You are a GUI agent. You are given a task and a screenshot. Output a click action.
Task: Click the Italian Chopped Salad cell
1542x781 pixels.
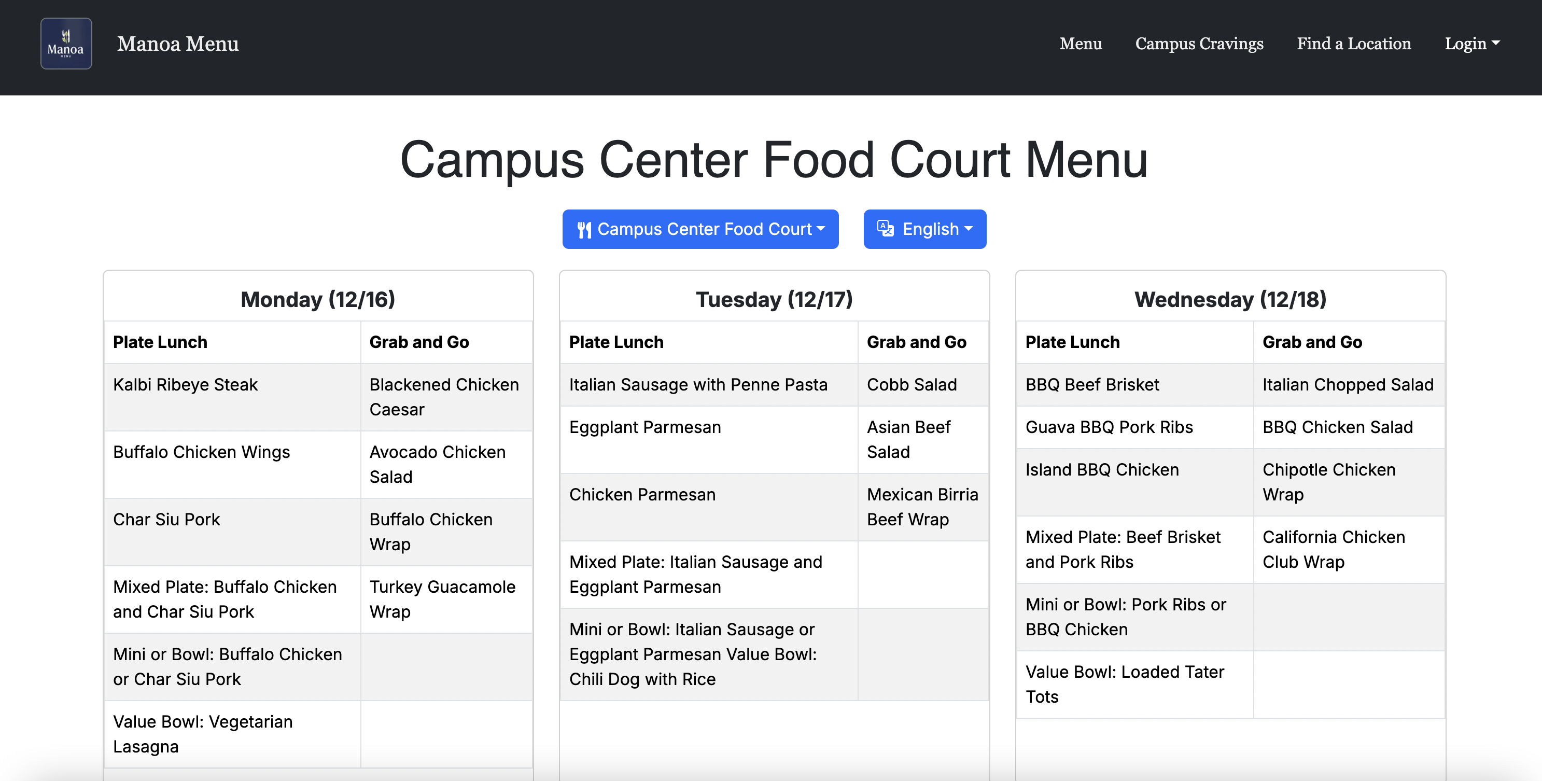[x=1348, y=384]
